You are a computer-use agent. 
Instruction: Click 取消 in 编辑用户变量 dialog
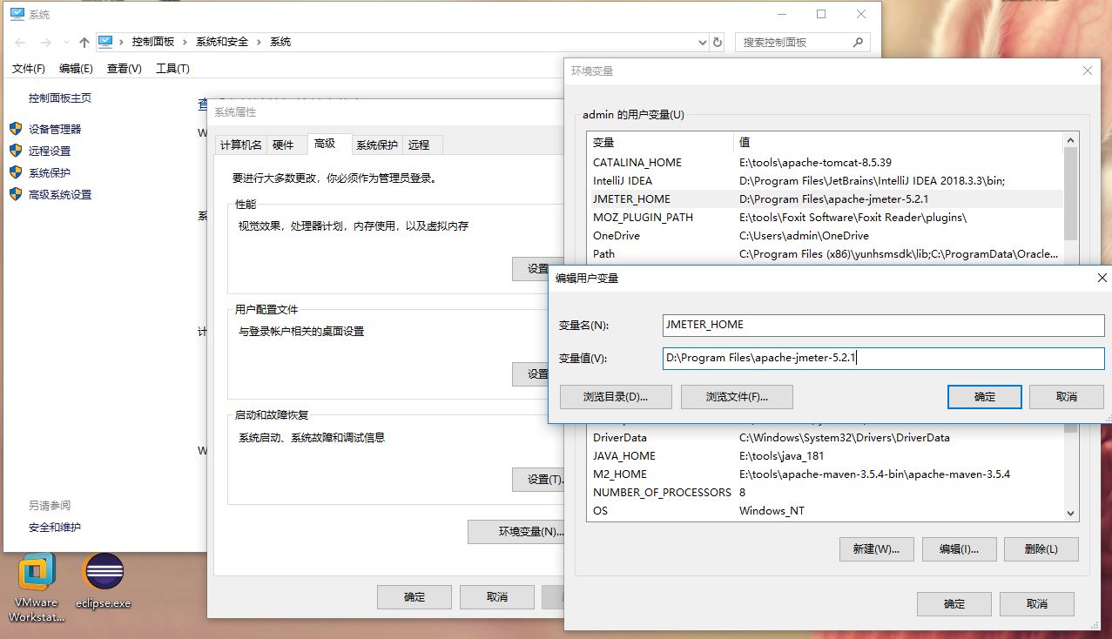coord(1066,396)
